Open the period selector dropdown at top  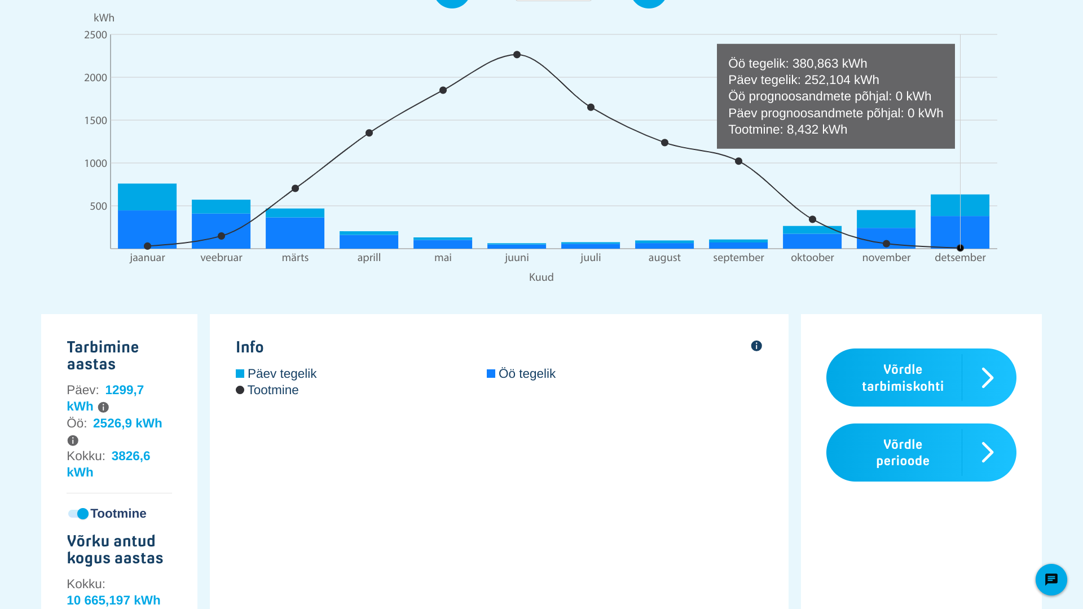[553, 1]
